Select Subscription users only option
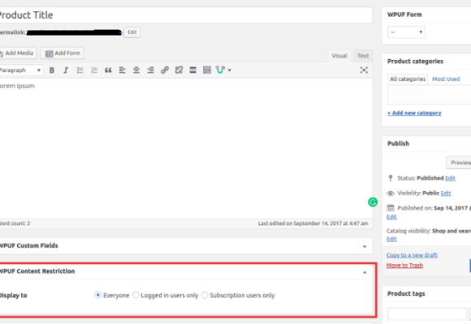The image size is (471, 324). 205,295
